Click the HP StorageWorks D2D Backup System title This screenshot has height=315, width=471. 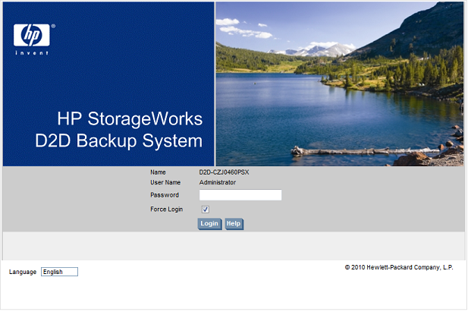(119, 130)
